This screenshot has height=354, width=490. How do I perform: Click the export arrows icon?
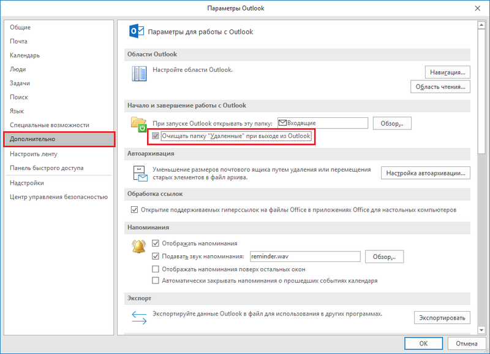[x=139, y=317]
